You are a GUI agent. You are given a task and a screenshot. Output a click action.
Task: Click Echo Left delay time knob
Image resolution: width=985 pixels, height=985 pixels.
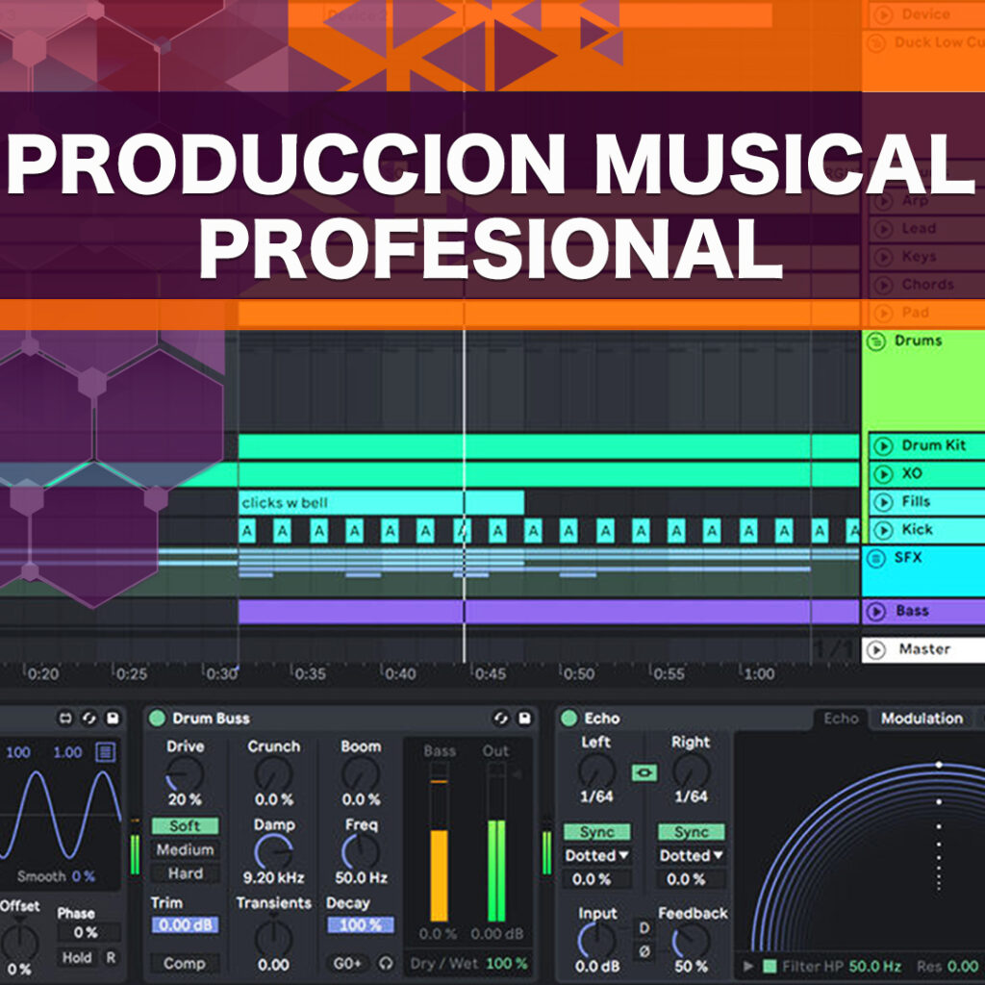pos(596,770)
